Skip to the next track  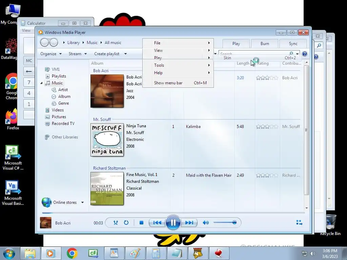click(189, 223)
